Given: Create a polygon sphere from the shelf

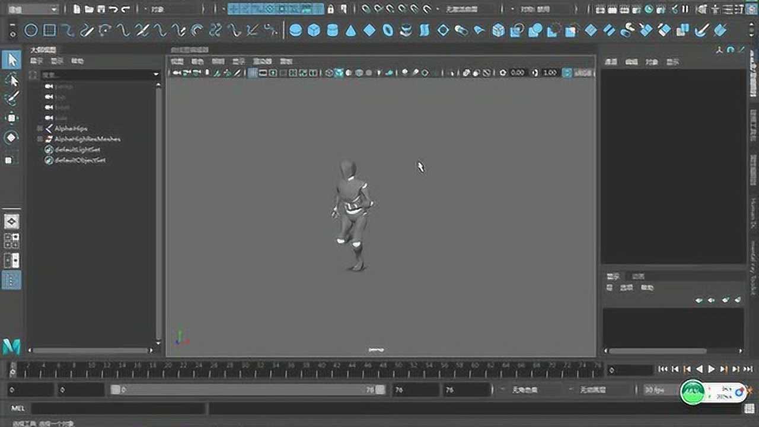Looking at the screenshot, I should pyautogui.click(x=295, y=30).
